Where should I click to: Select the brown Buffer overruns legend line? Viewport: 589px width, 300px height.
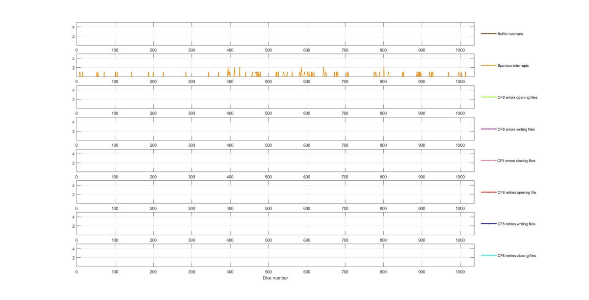[489, 34]
